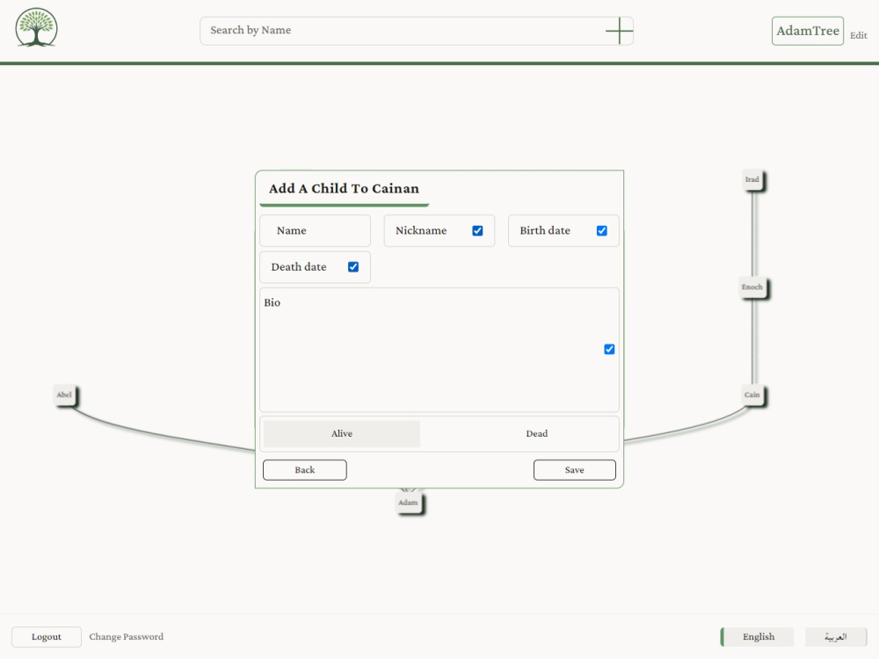Switch language to Arabic (العربية)
Screen dimensions: 879x659
tap(836, 637)
